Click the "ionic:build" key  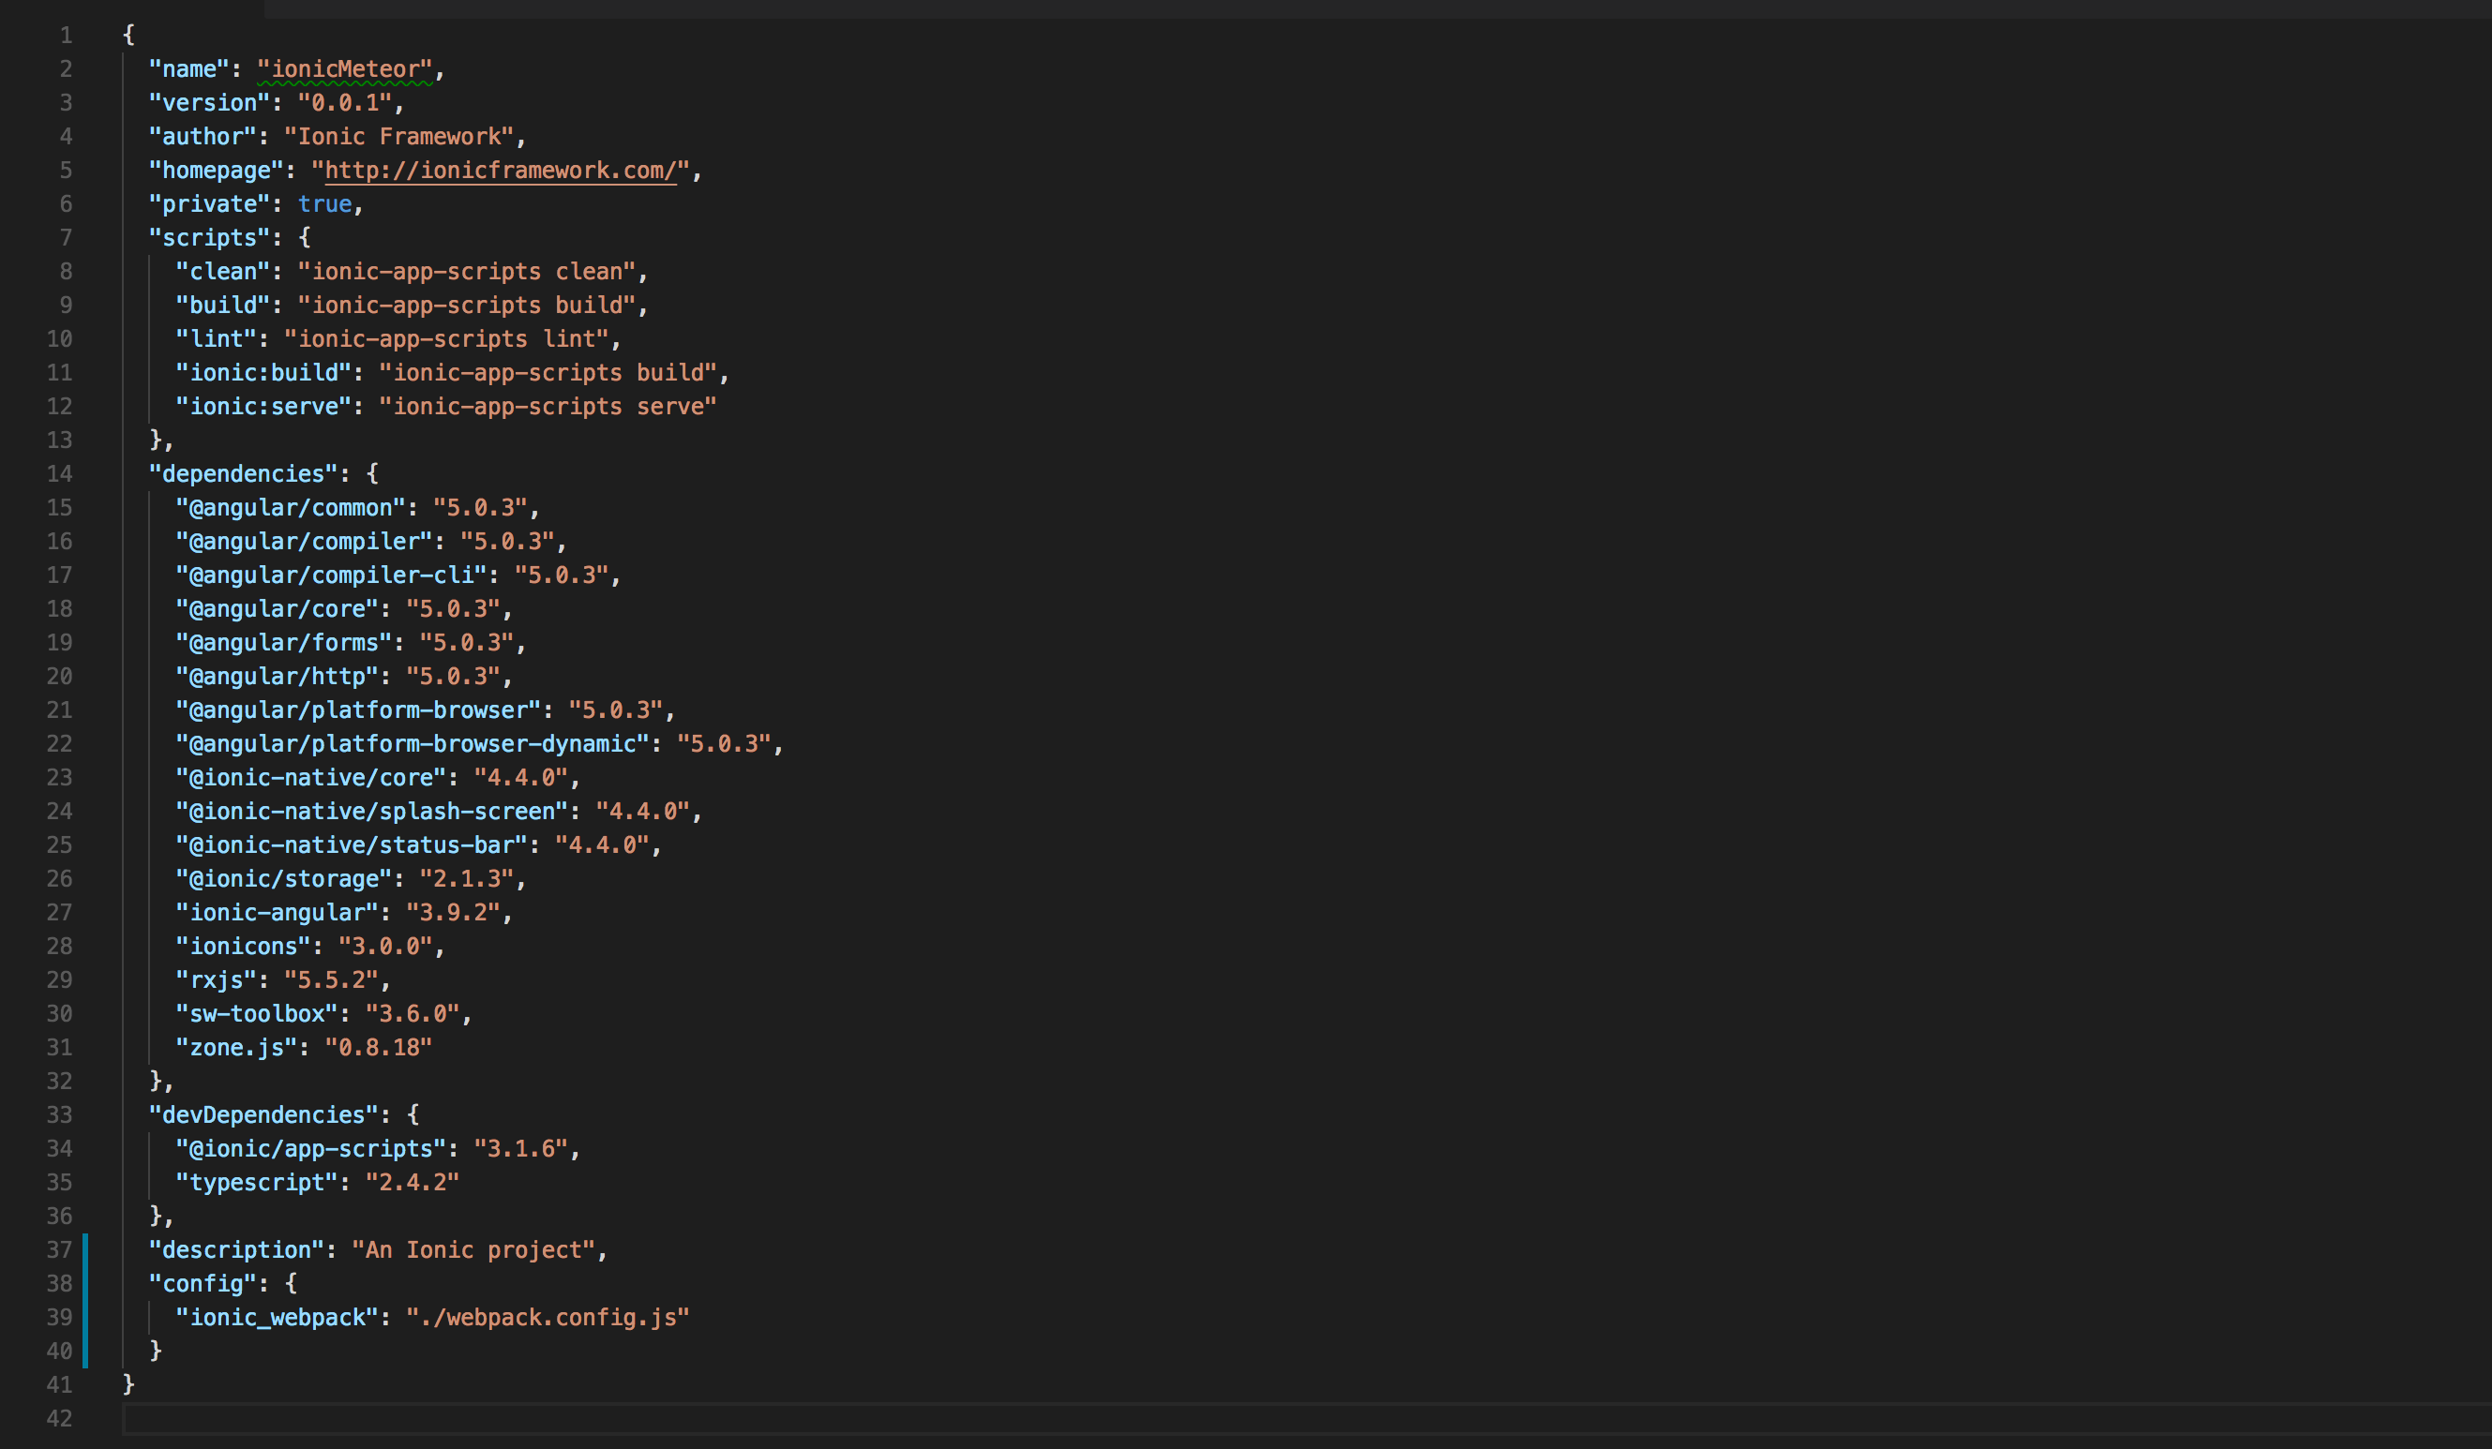coord(264,373)
